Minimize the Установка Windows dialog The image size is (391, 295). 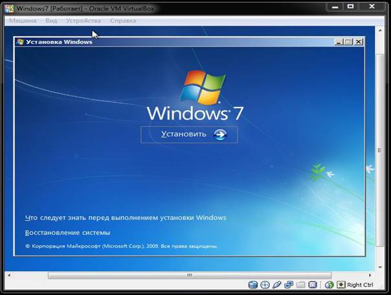[339, 41]
